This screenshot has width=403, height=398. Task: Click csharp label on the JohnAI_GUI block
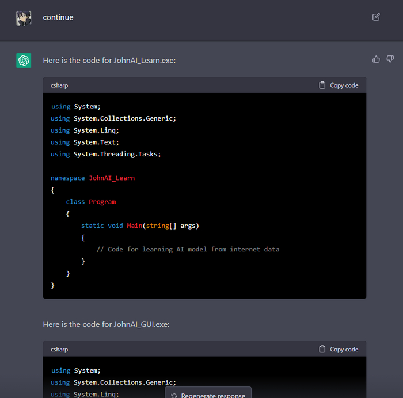(59, 350)
